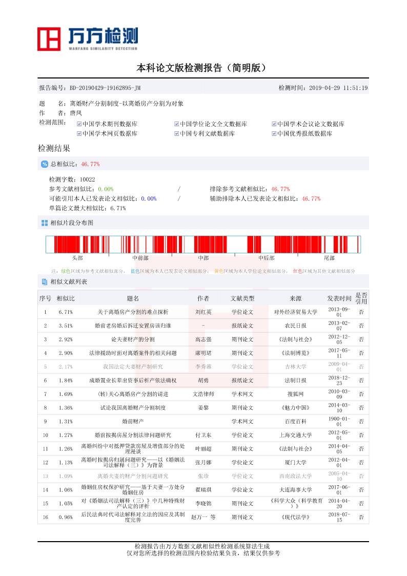Open title 离婚夫妻的财产分割问题研究

[x=133, y=476]
